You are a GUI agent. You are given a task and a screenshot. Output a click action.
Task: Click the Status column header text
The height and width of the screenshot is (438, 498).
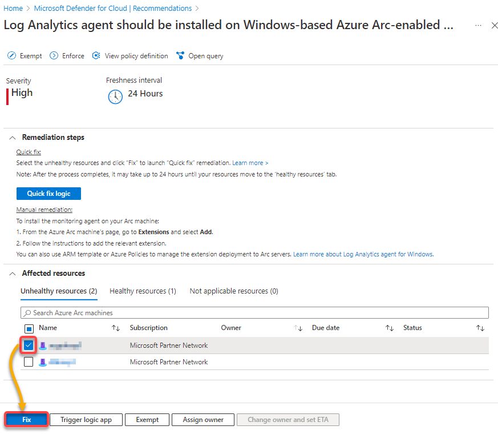(412, 328)
